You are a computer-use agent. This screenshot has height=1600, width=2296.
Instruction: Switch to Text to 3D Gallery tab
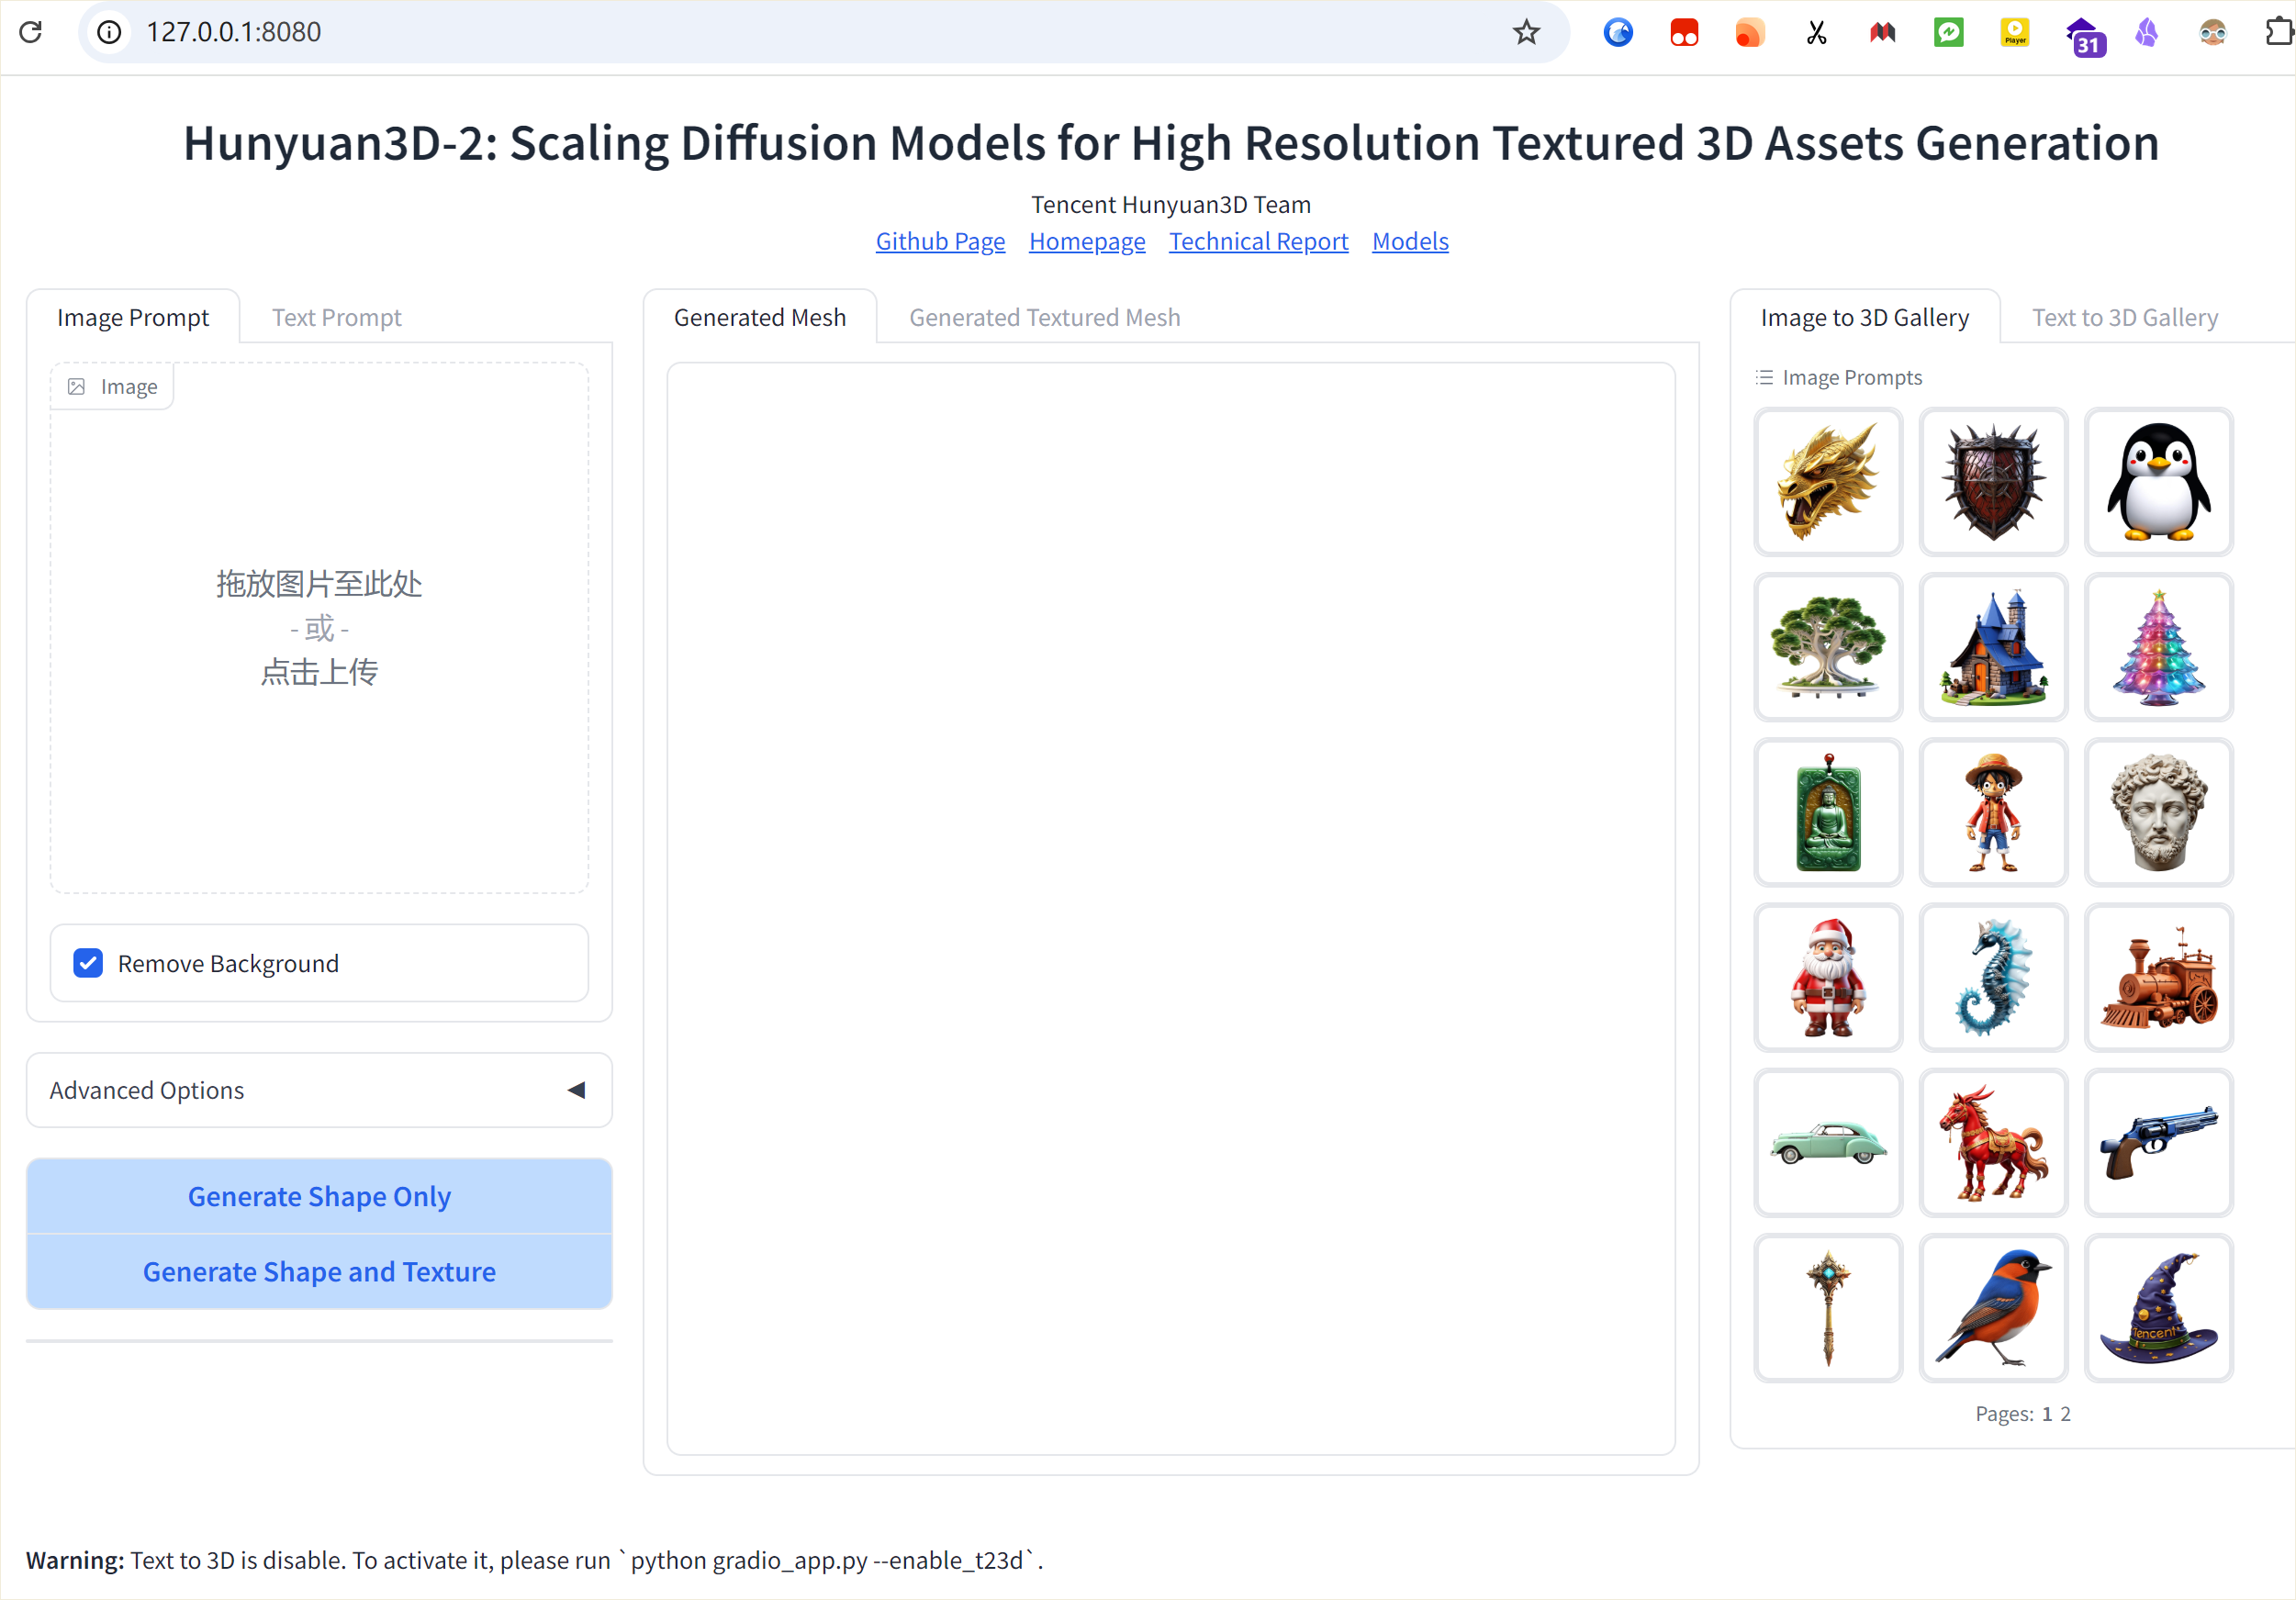click(x=2124, y=317)
